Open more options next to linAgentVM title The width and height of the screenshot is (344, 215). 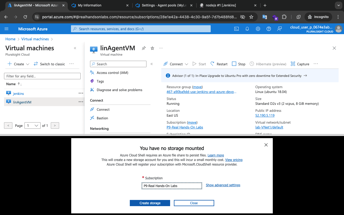(x=161, y=48)
